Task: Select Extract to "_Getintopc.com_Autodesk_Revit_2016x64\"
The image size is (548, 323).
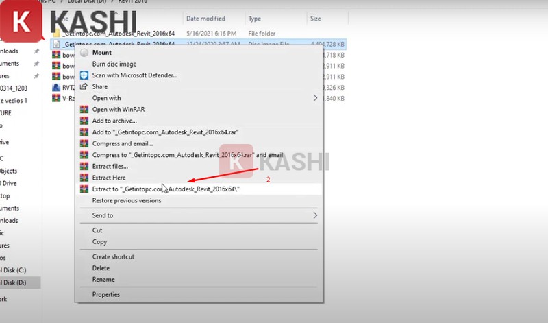Action: click(x=166, y=189)
